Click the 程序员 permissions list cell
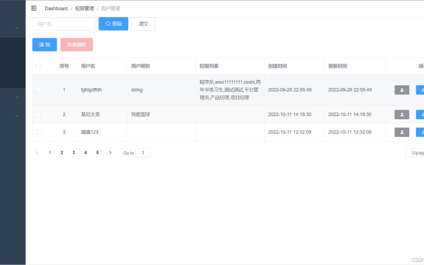Image resolution: width=424 pixels, height=265 pixels. tap(230, 90)
